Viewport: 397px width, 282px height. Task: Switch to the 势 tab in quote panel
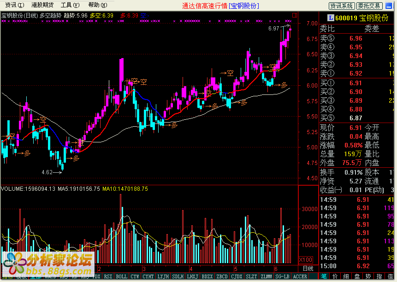click(368, 276)
